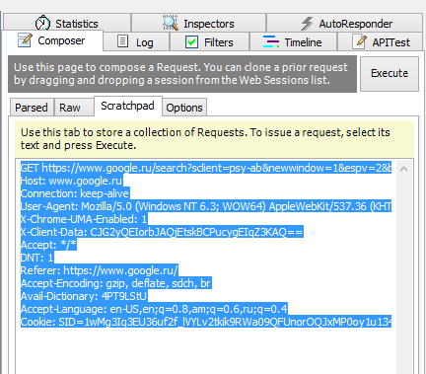Click the 'Connection: keep-alive' line
The image size is (426, 374).
pos(75,193)
